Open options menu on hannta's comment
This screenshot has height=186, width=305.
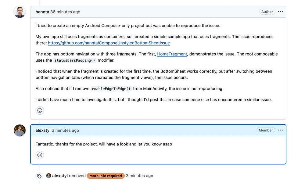click(x=281, y=12)
